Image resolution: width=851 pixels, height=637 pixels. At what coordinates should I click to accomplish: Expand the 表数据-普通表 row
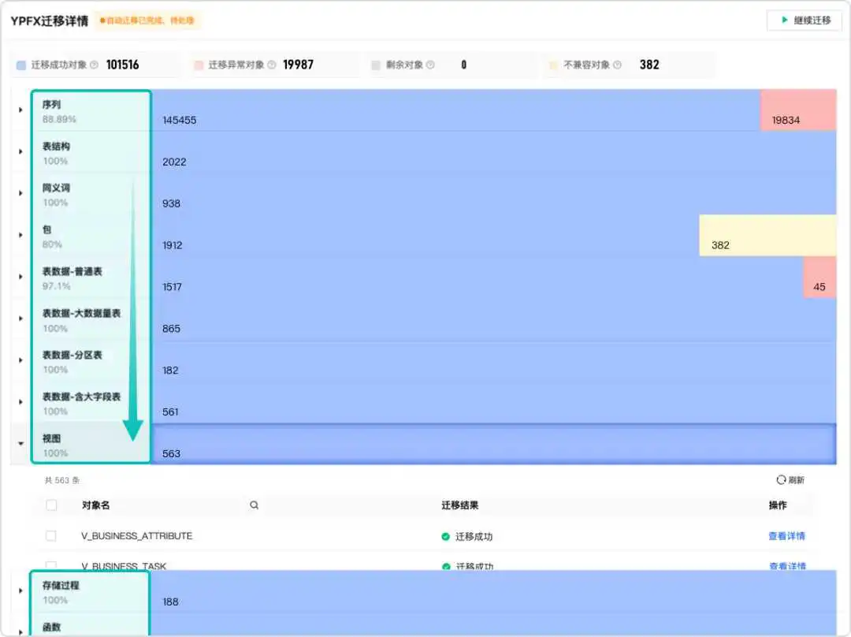[20, 277]
